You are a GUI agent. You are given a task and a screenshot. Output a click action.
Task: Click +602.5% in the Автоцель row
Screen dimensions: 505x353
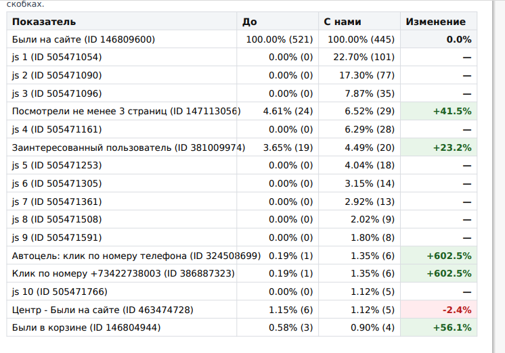point(448,256)
